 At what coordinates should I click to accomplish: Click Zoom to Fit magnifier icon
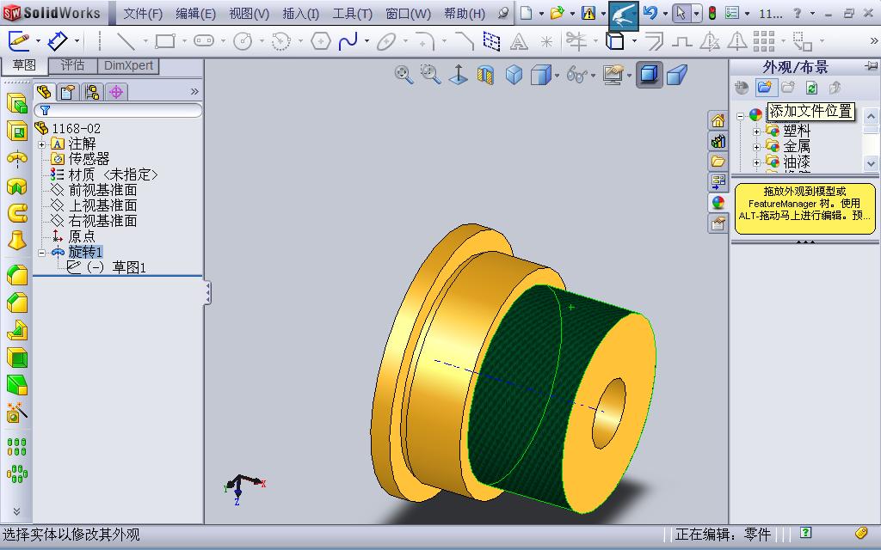(404, 74)
